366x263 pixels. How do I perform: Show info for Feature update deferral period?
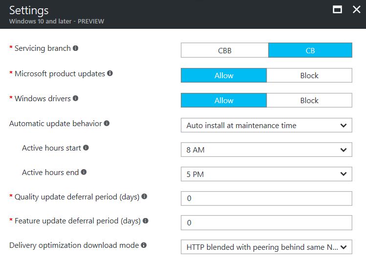click(x=146, y=221)
